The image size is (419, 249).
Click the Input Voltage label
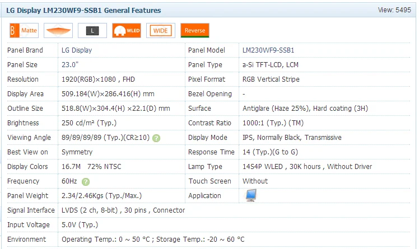(x=29, y=225)
